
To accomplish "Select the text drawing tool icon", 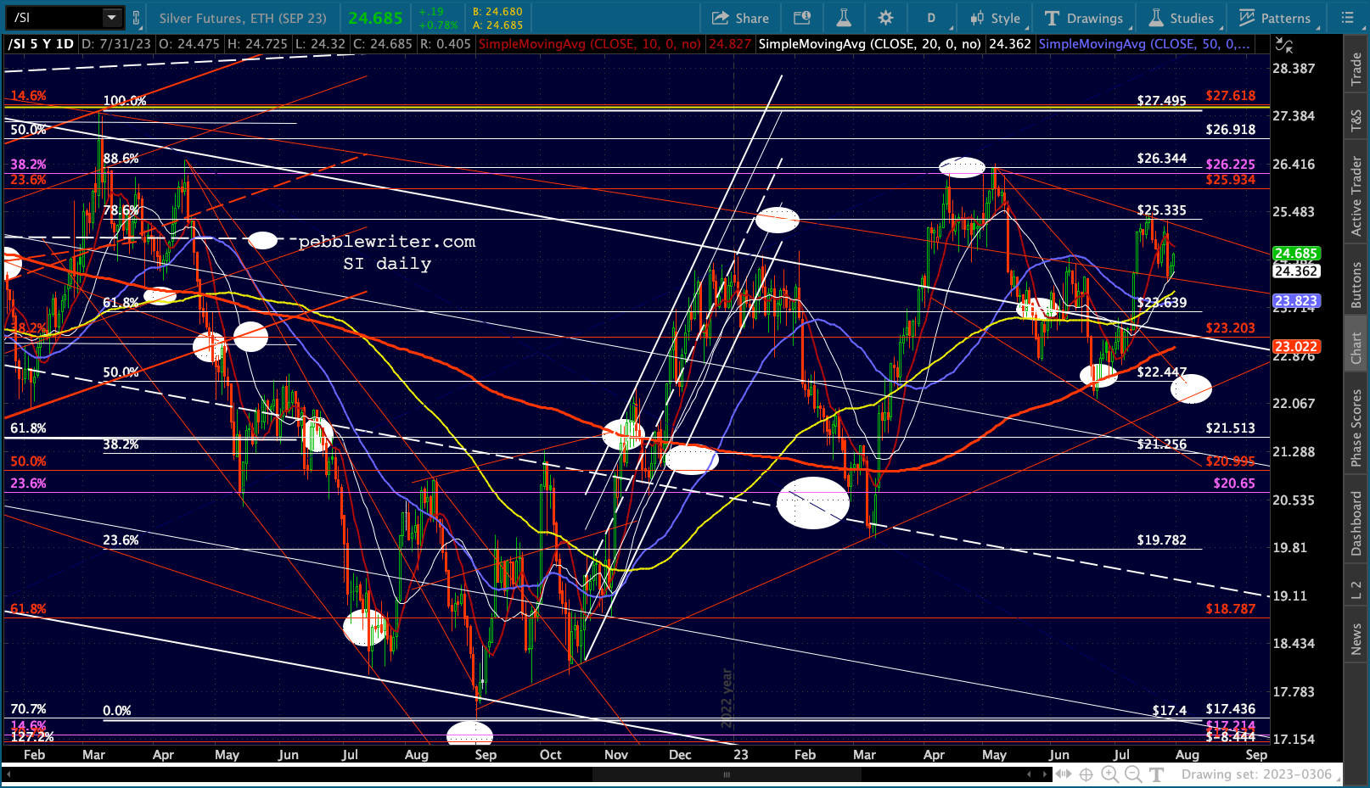I will pos(1156,774).
